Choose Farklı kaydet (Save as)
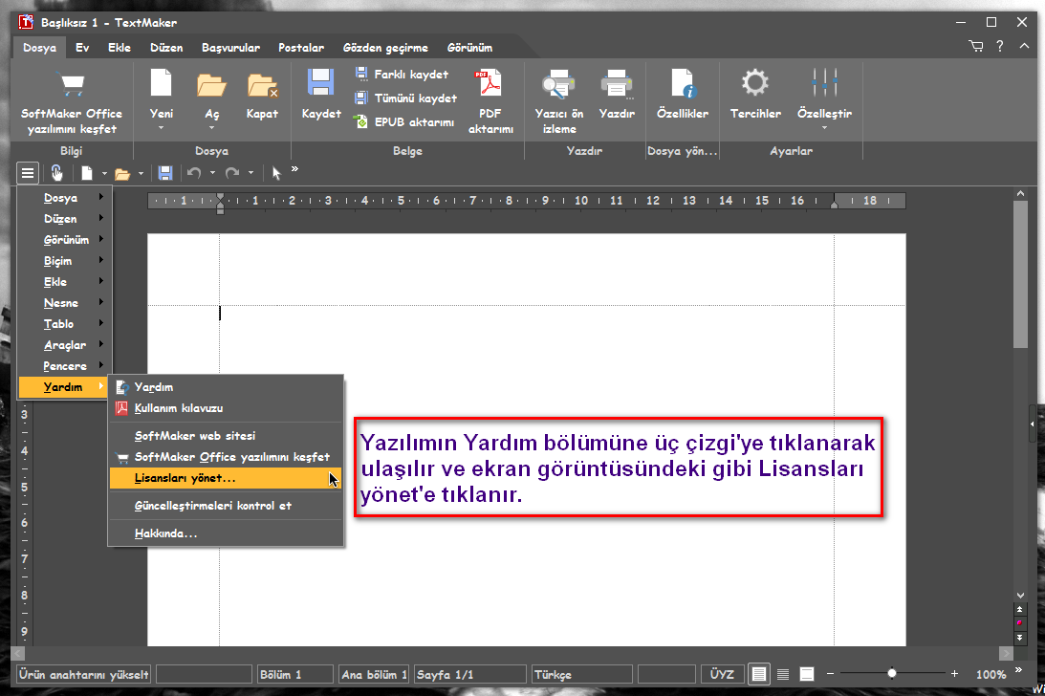1045x696 pixels. tap(403, 74)
